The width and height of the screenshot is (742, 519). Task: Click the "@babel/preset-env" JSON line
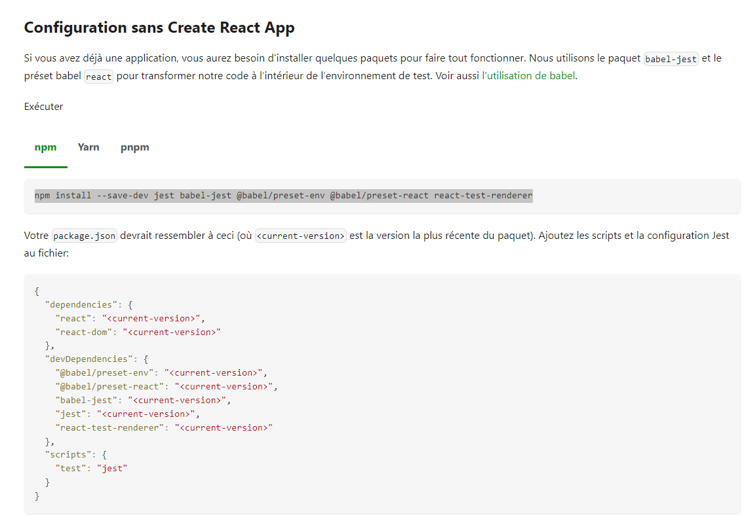pos(161,373)
